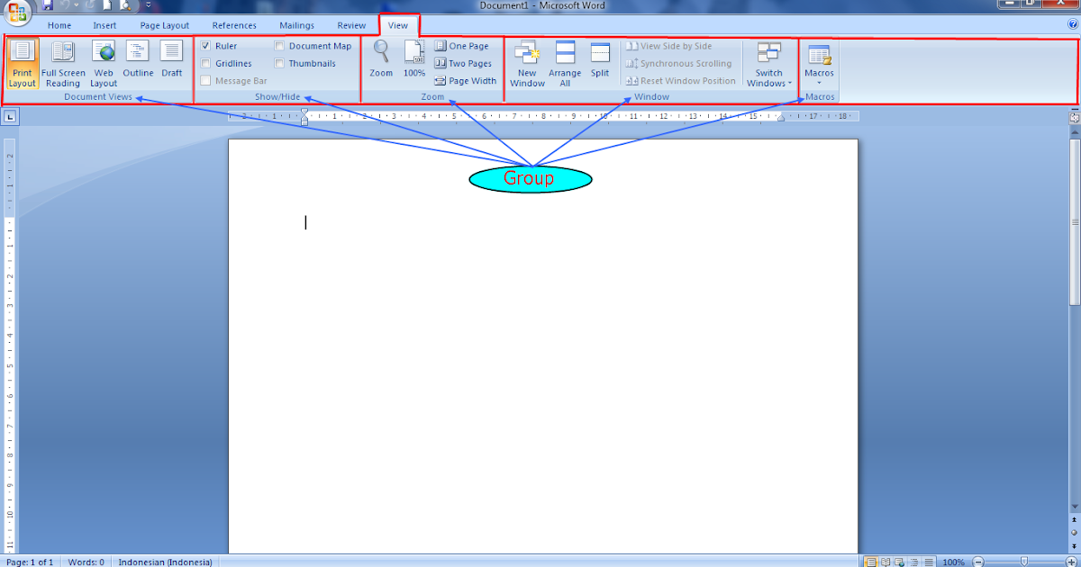Enable the Gridlines checkbox

click(x=206, y=63)
